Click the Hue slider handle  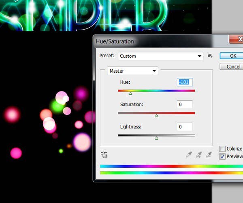[x=130, y=93]
